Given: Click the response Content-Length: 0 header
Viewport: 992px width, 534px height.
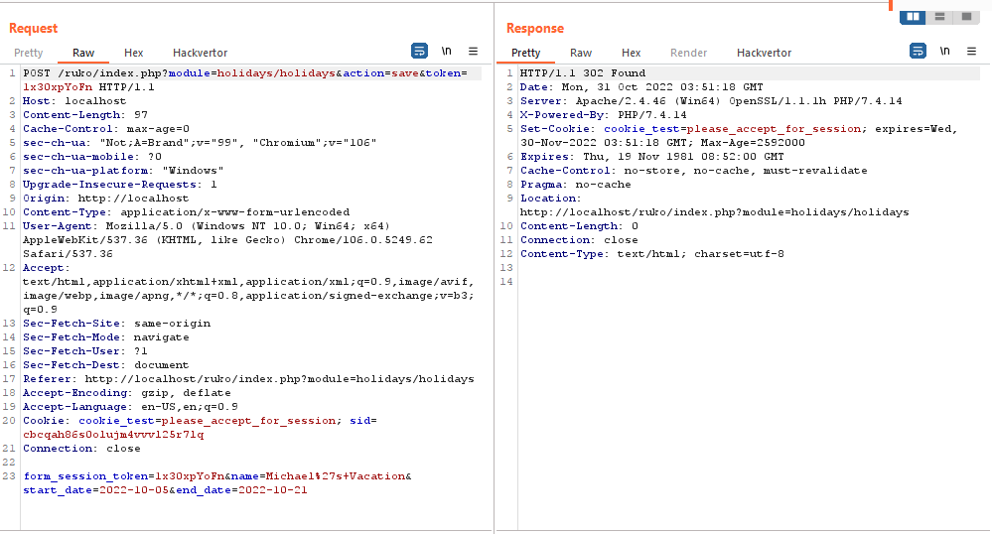Looking at the screenshot, I should point(580,226).
